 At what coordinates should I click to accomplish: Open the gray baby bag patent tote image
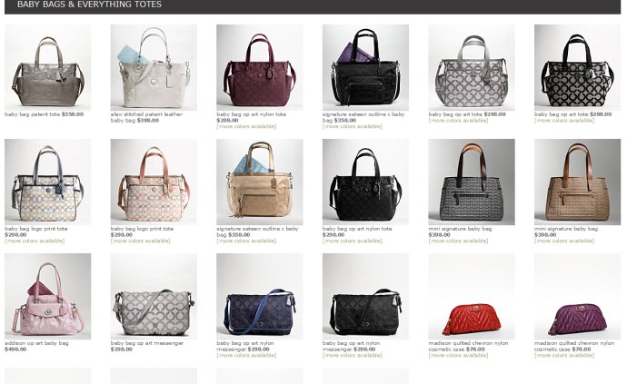tap(47, 67)
